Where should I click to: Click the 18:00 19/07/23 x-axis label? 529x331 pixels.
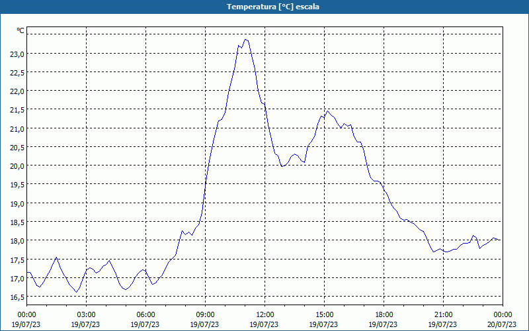click(x=384, y=320)
